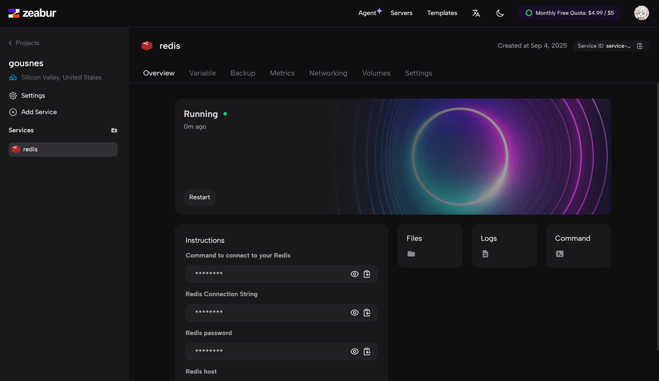The height and width of the screenshot is (381, 659).
Task: Switch to the service Settings tab
Action: [x=418, y=73]
